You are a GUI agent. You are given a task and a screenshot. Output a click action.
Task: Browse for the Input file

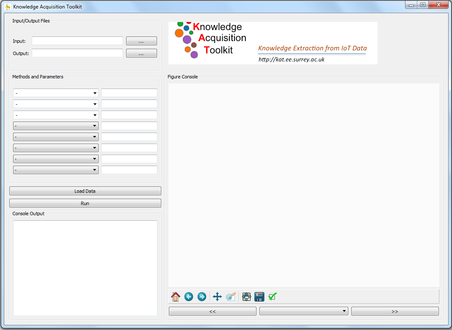click(141, 41)
